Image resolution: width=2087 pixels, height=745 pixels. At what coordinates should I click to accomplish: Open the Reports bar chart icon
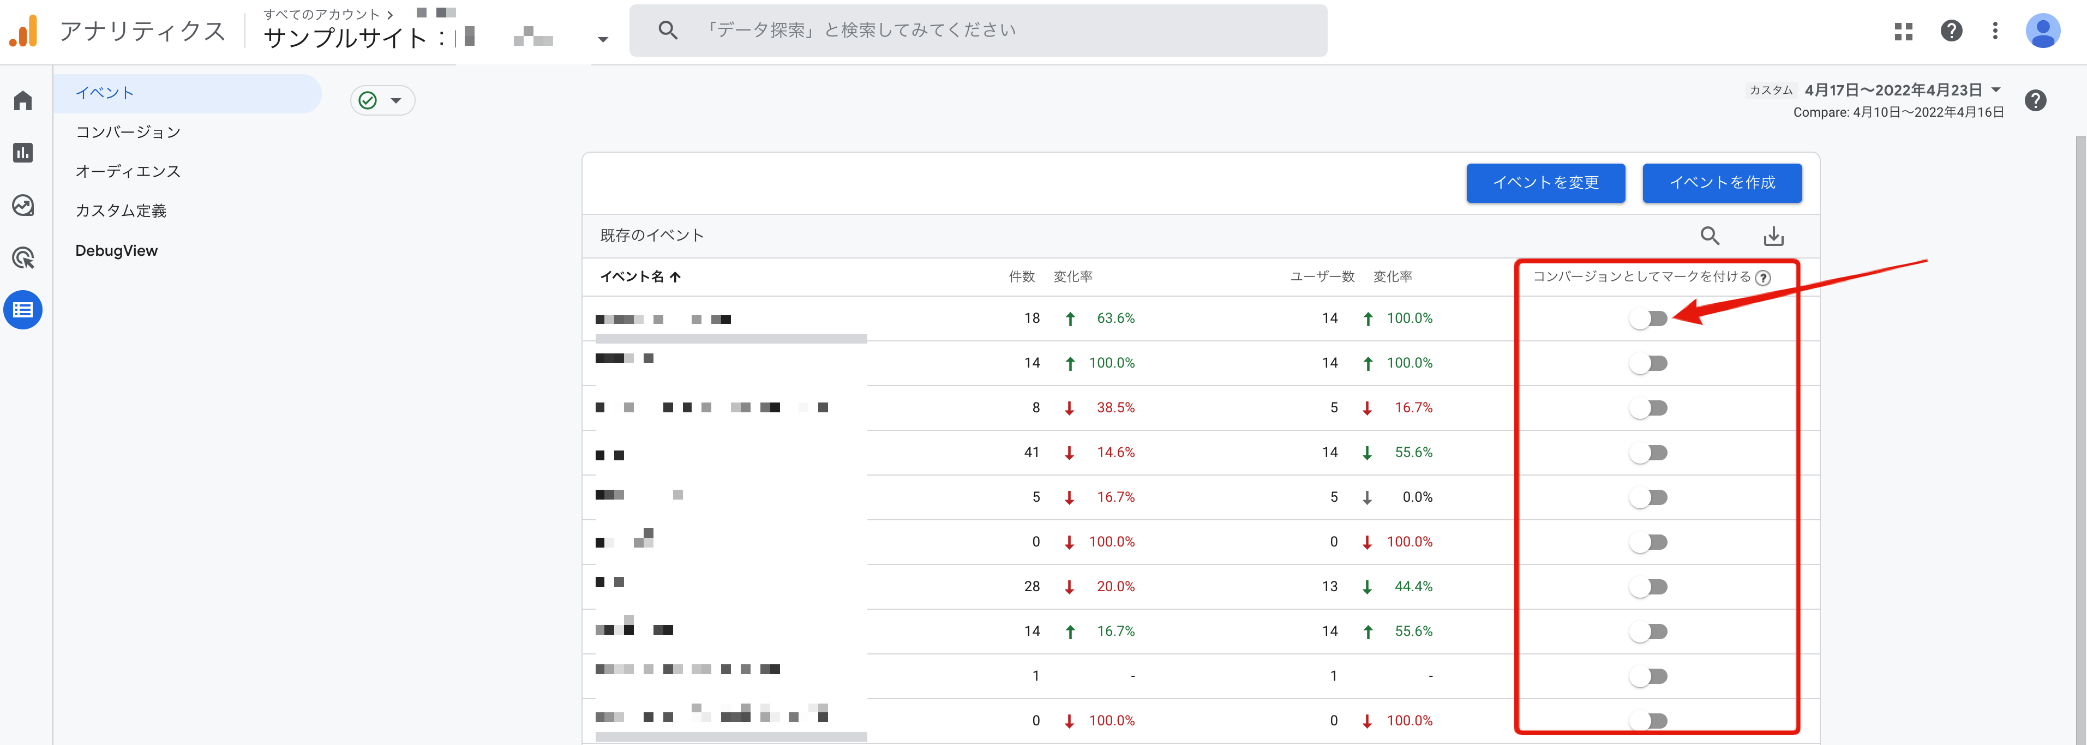coord(23,153)
